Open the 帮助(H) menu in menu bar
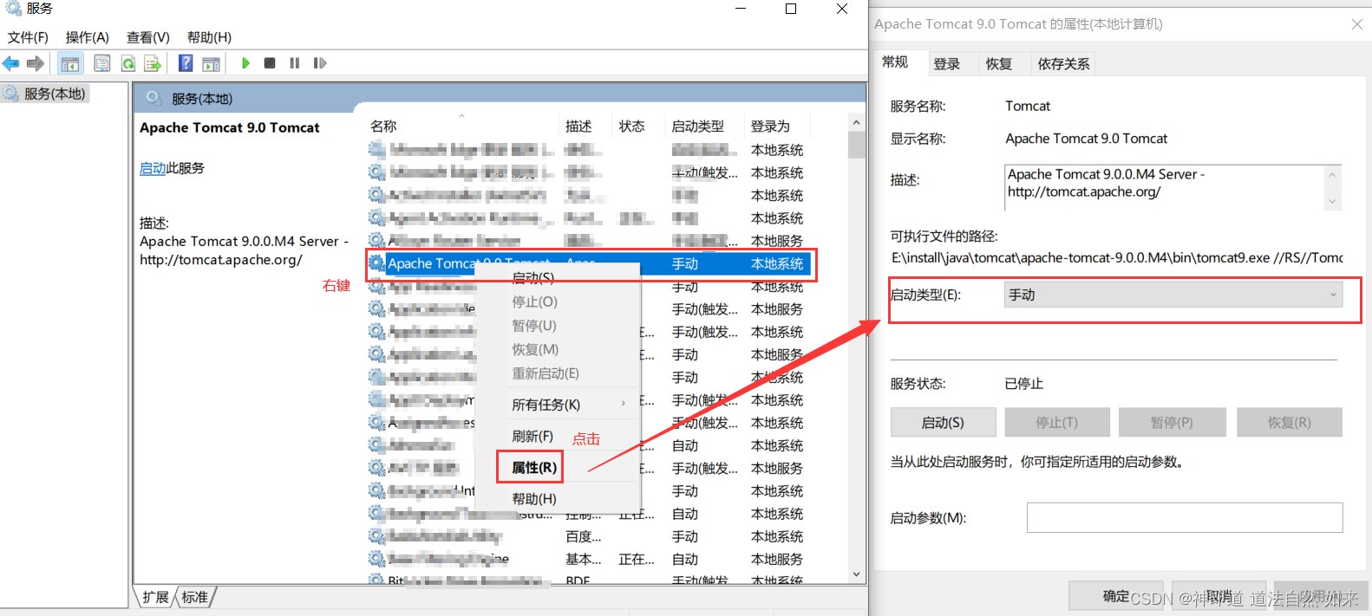1372x616 pixels. coord(209,37)
